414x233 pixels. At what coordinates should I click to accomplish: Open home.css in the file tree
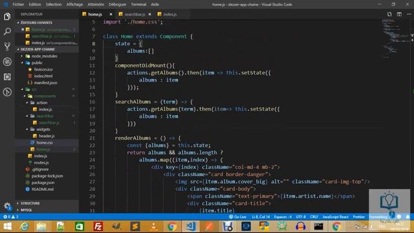pyautogui.click(x=45, y=142)
